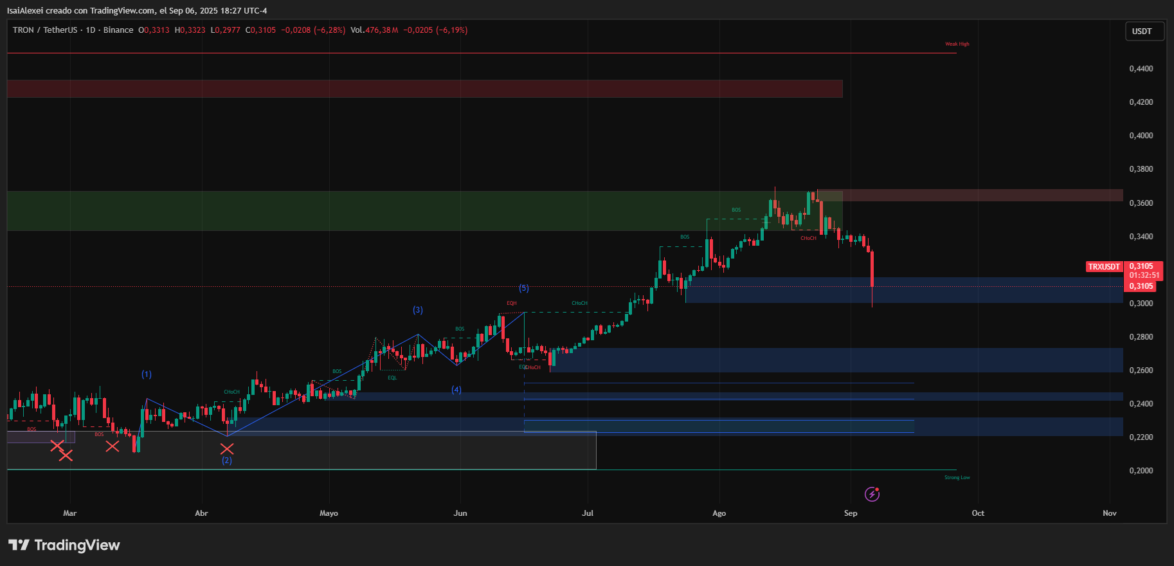Click the 0,2000 price scale label
The height and width of the screenshot is (566, 1174).
click(x=1141, y=471)
